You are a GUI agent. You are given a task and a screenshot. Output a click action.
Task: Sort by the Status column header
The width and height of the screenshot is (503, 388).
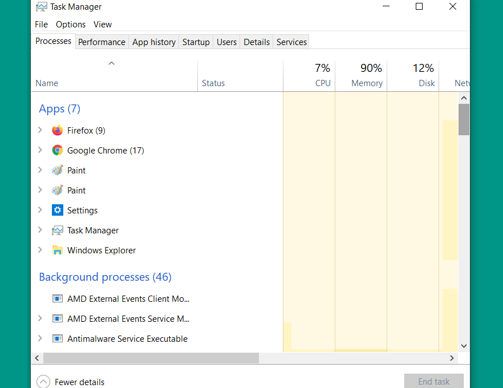(240, 76)
